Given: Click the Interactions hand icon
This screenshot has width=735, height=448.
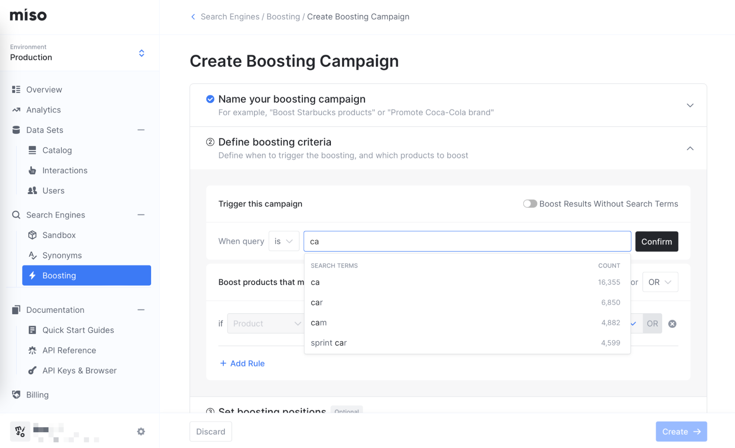Looking at the screenshot, I should coord(32,171).
